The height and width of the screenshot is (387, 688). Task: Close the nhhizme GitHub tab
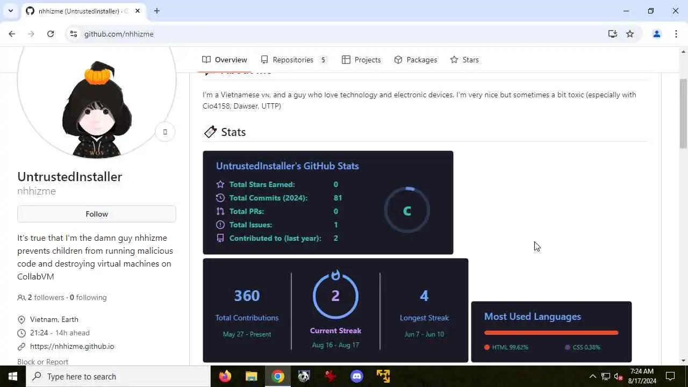138,11
